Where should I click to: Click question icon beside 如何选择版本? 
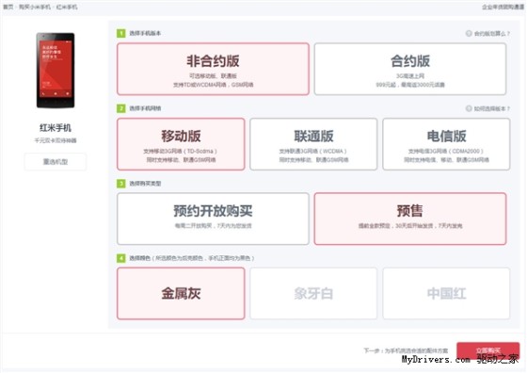click(469, 108)
